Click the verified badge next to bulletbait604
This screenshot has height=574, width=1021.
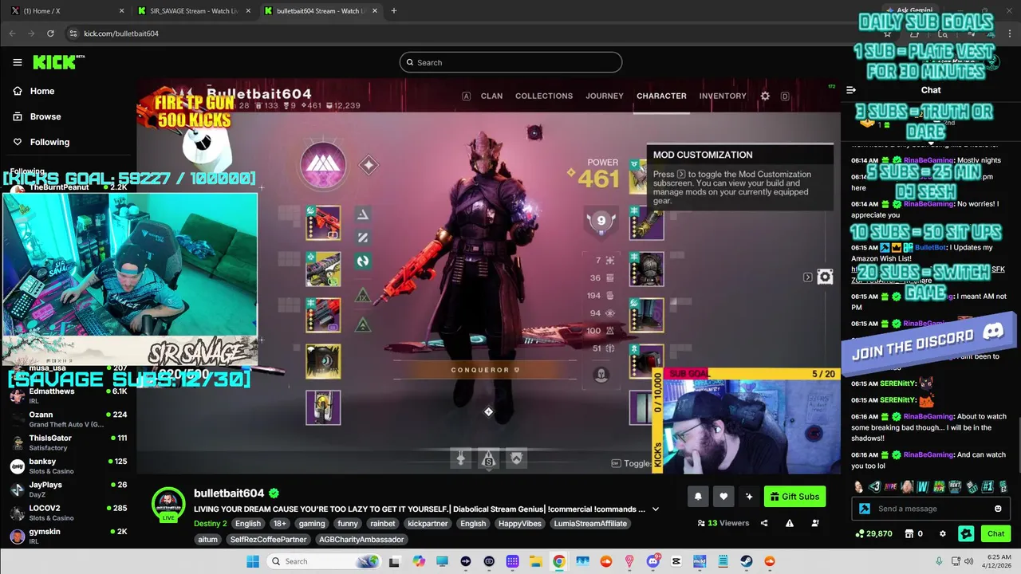pyautogui.click(x=274, y=493)
